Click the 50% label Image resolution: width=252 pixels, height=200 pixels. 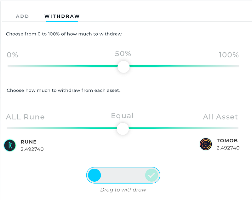[x=123, y=54]
